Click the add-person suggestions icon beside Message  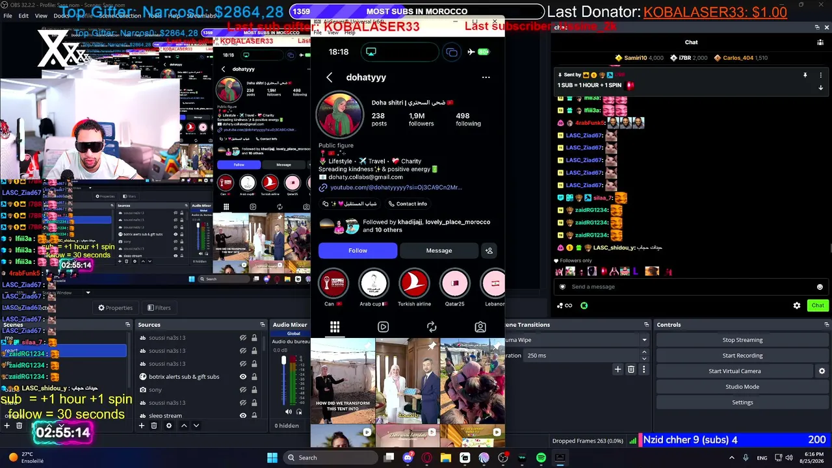point(489,250)
